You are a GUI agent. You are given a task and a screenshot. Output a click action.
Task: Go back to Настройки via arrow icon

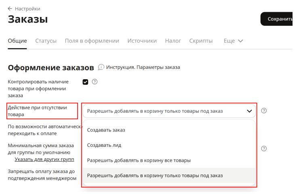coord(10,8)
